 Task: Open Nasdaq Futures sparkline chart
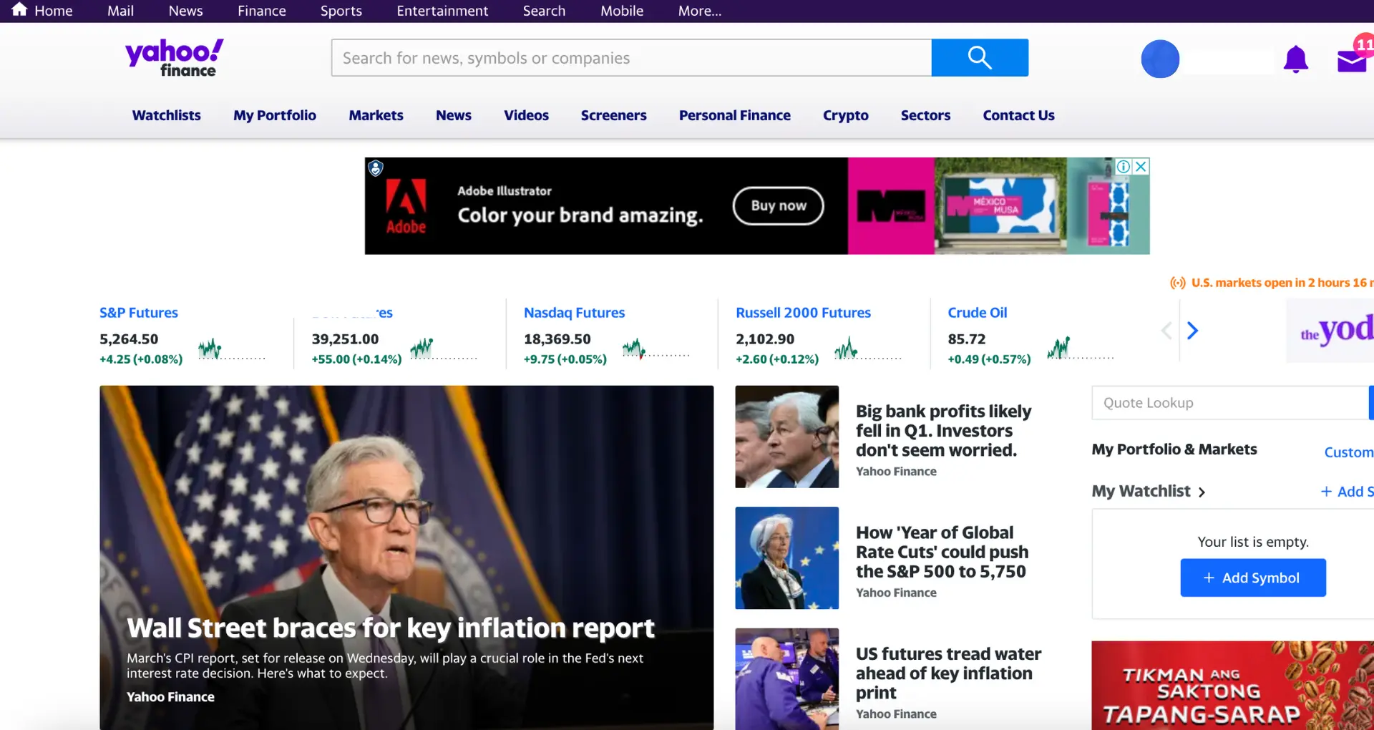[x=656, y=349]
